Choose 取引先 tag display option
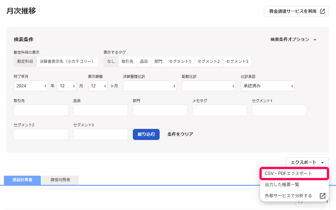 pos(128,61)
